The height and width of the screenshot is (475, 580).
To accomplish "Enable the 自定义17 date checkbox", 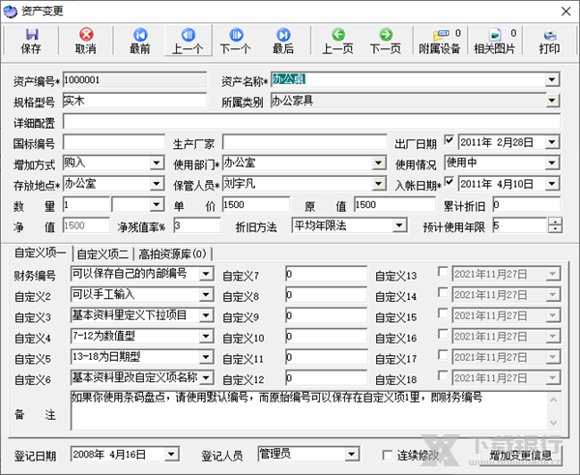I will [x=443, y=355].
